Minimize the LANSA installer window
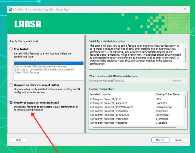The image size is (195, 153). pos(164,9)
